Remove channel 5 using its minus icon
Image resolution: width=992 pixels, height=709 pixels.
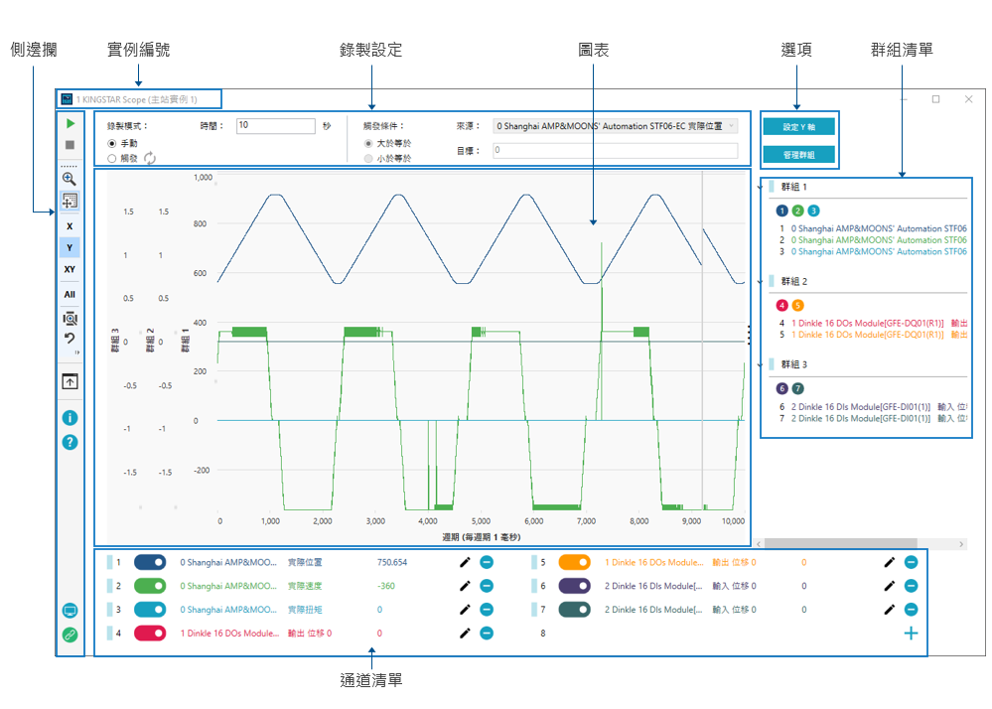[911, 562]
